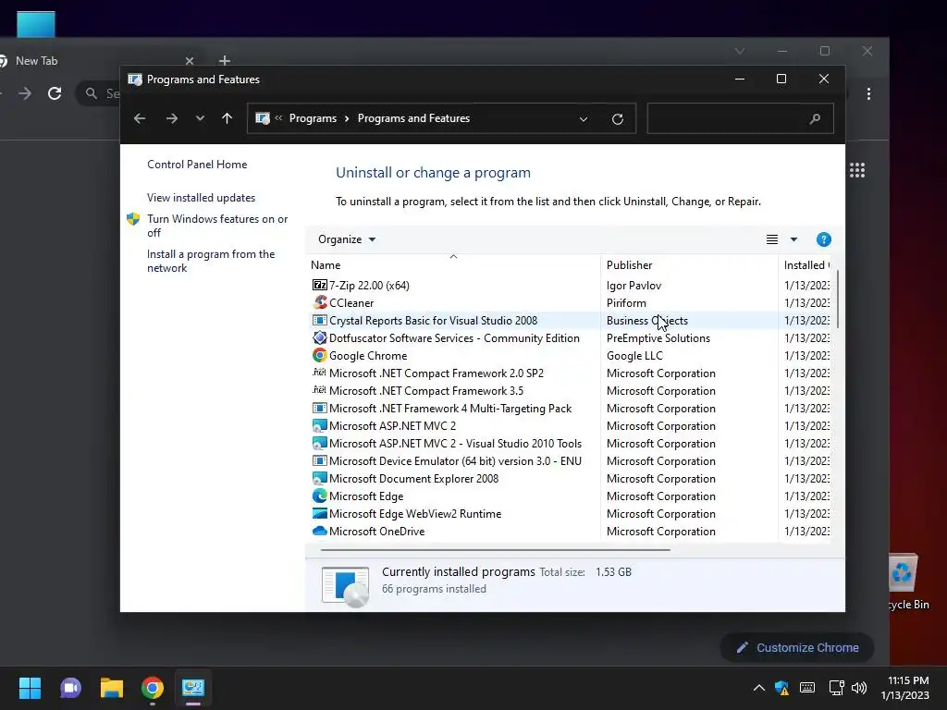
Task: Open Chrome's tab search dropdown
Action: [x=739, y=51]
